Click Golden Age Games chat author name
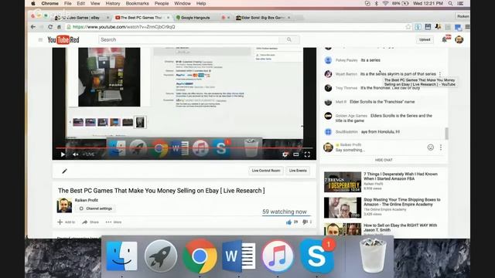This screenshot has height=278, width=495. [351, 116]
